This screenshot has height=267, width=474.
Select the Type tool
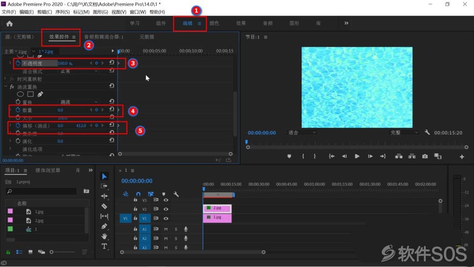(104, 246)
